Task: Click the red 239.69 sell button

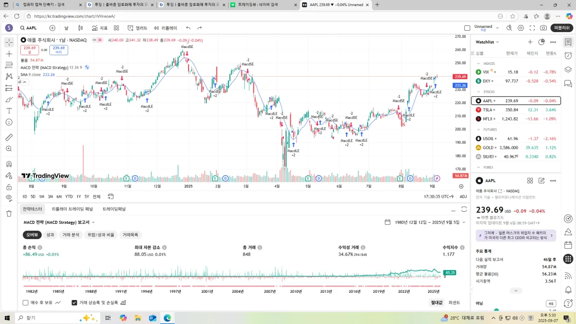Action: 30,50
